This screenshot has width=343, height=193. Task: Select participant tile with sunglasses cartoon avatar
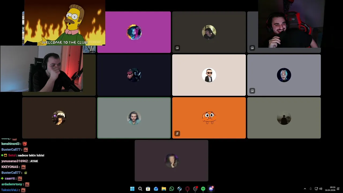pyautogui.click(x=209, y=75)
